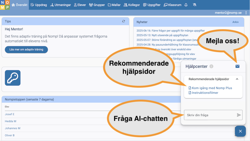The height and width of the screenshot is (141, 250).
Task: Click the send arrow in the chat field
Action: coord(239,115)
